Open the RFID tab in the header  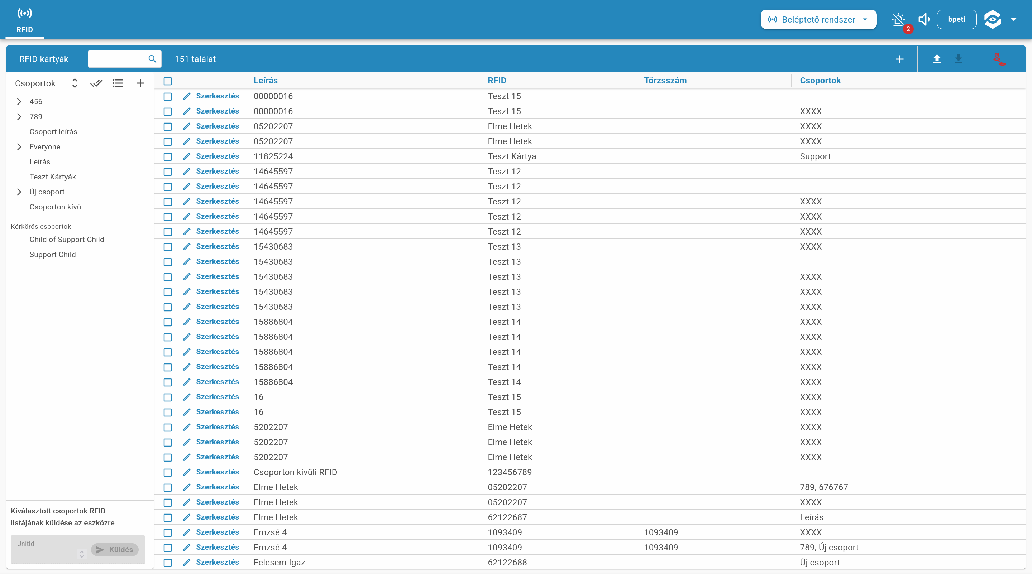click(24, 20)
